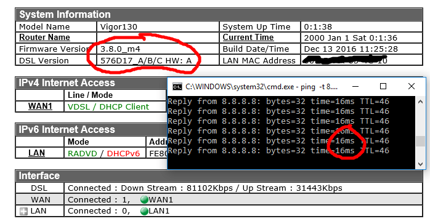Select the 2000 Jan 1 Sat current time
Screen dimensions: 430x224
pos(351,38)
